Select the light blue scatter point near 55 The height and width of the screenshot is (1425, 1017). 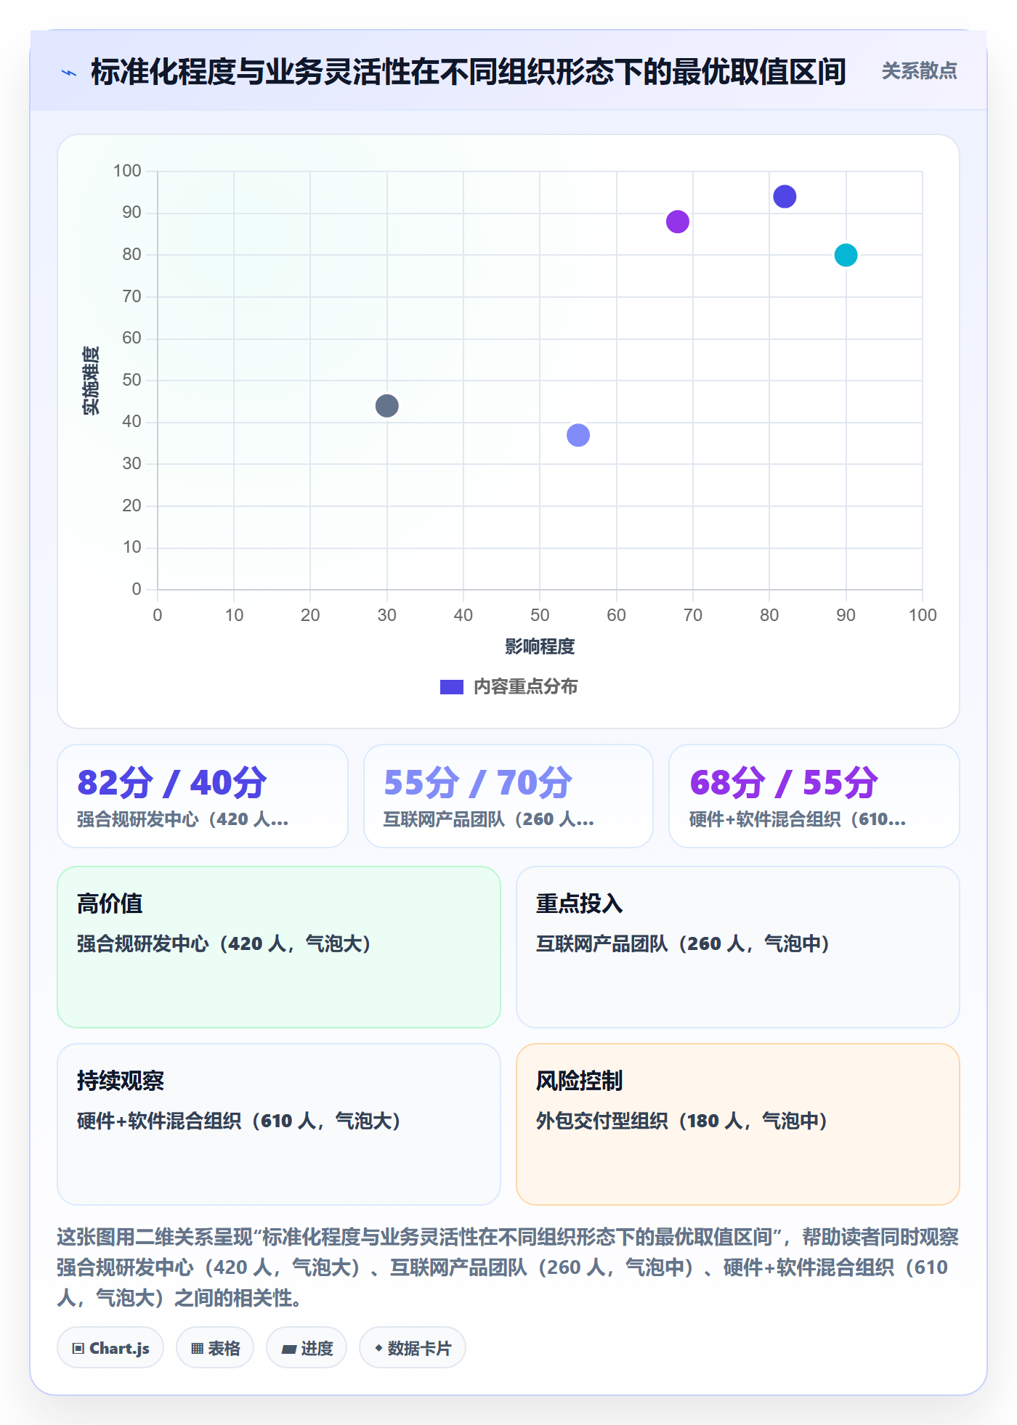578,435
